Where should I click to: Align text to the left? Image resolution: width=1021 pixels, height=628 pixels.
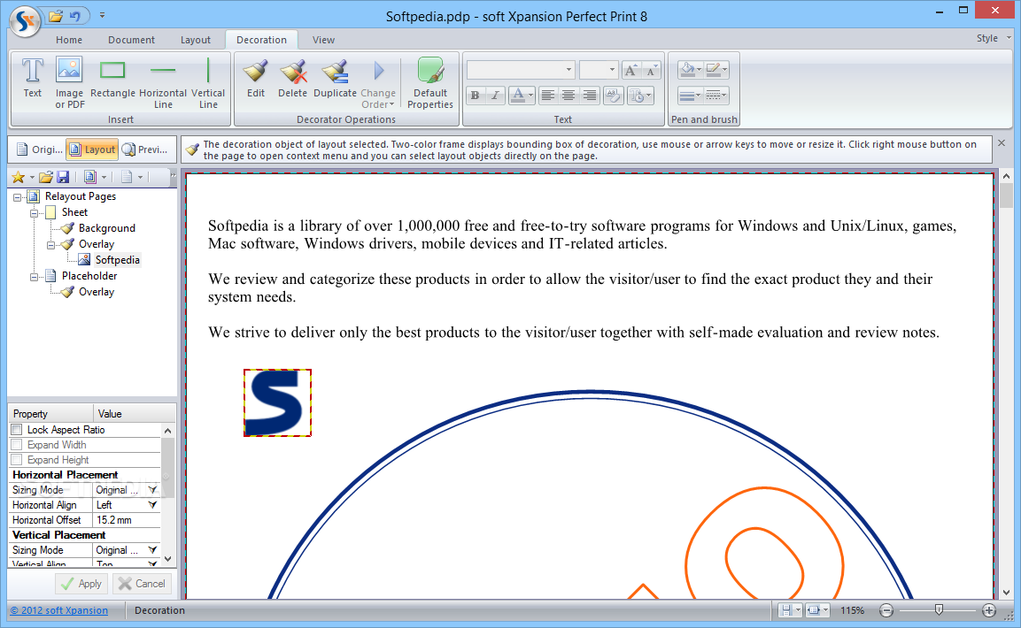pos(547,96)
